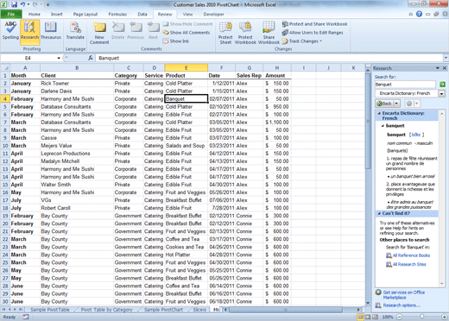Collapse the Encarta Dictionary: French section
449x321 pixels.
pos(379,113)
